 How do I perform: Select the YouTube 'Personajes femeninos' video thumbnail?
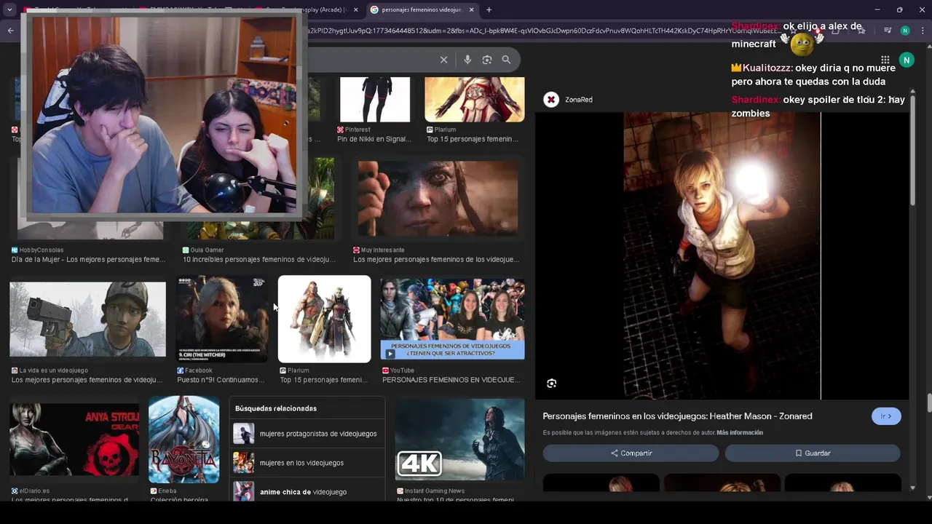452,319
